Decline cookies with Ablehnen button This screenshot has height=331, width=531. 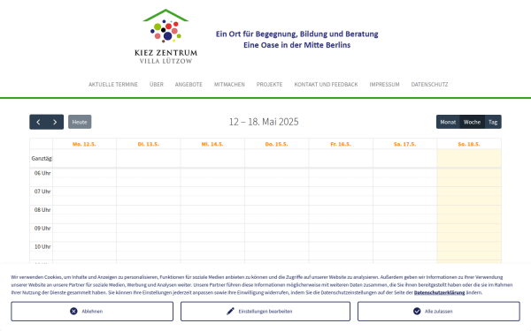pos(92,311)
